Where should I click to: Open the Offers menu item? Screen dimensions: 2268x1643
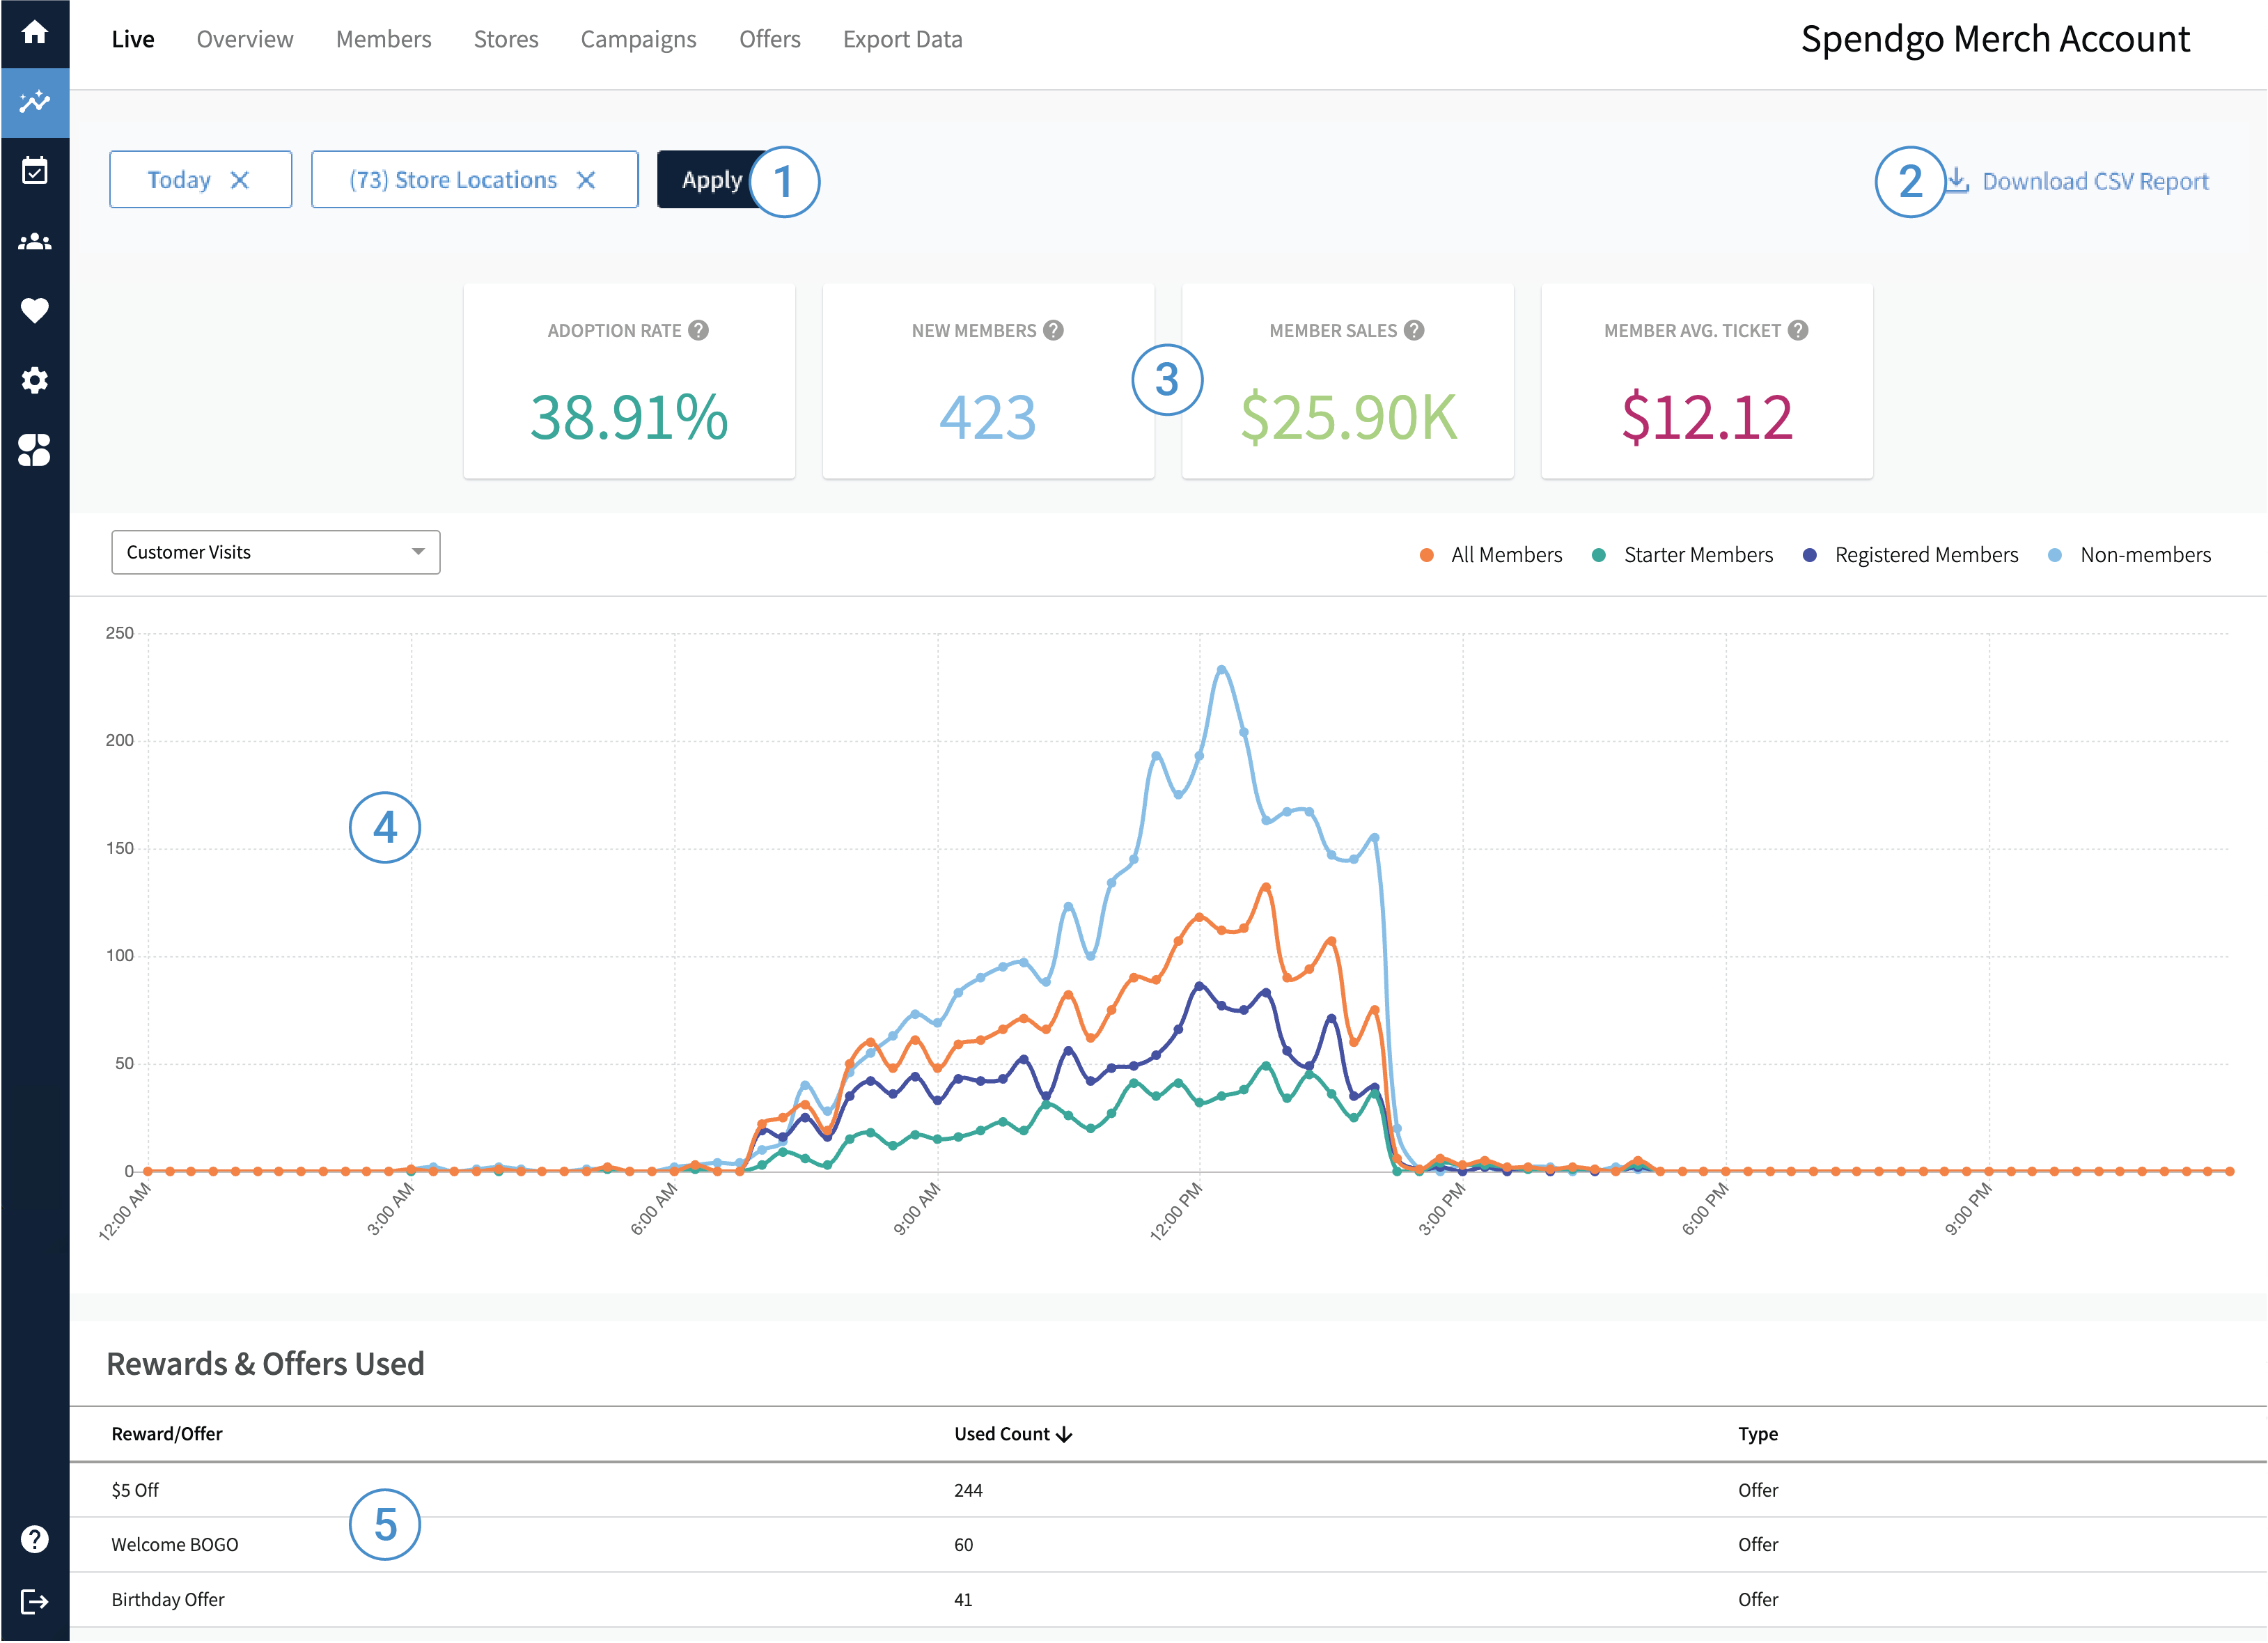click(x=769, y=39)
